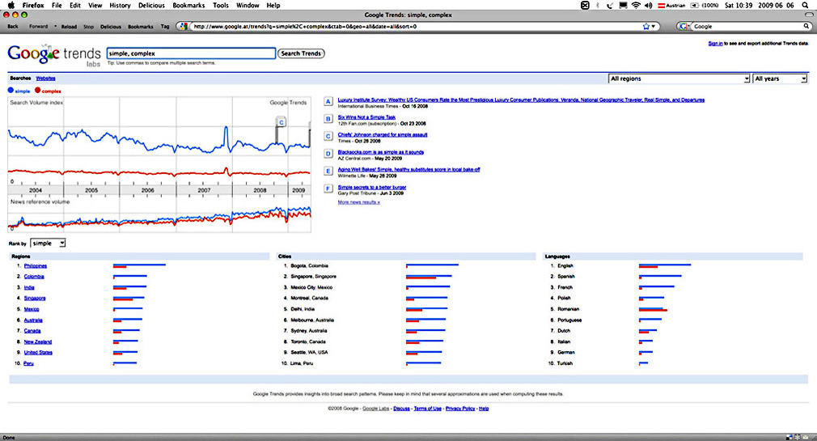Click the Wi-Fi status icon
Screen dimensions: 817x441
[x=636, y=5]
